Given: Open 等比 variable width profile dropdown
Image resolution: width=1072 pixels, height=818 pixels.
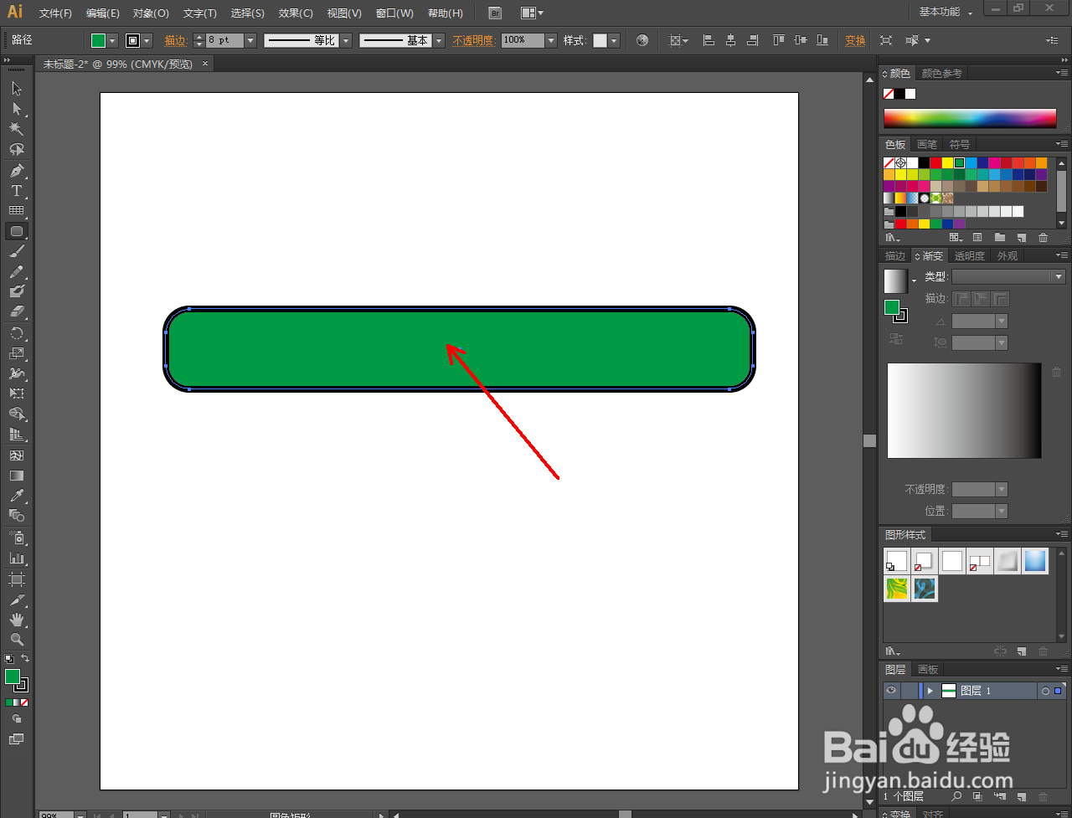Looking at the screenshot, I should pyautogui.click(x=345, y=40).
